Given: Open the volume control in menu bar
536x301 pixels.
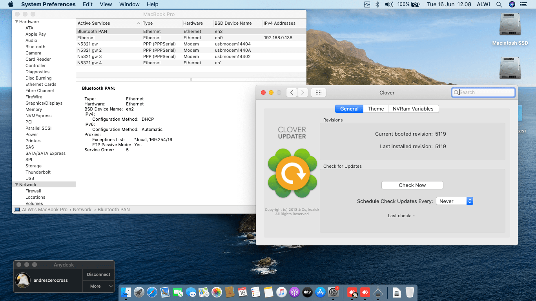Looking at the screenshot, I should pyautogui.click(x=389, y=4).
